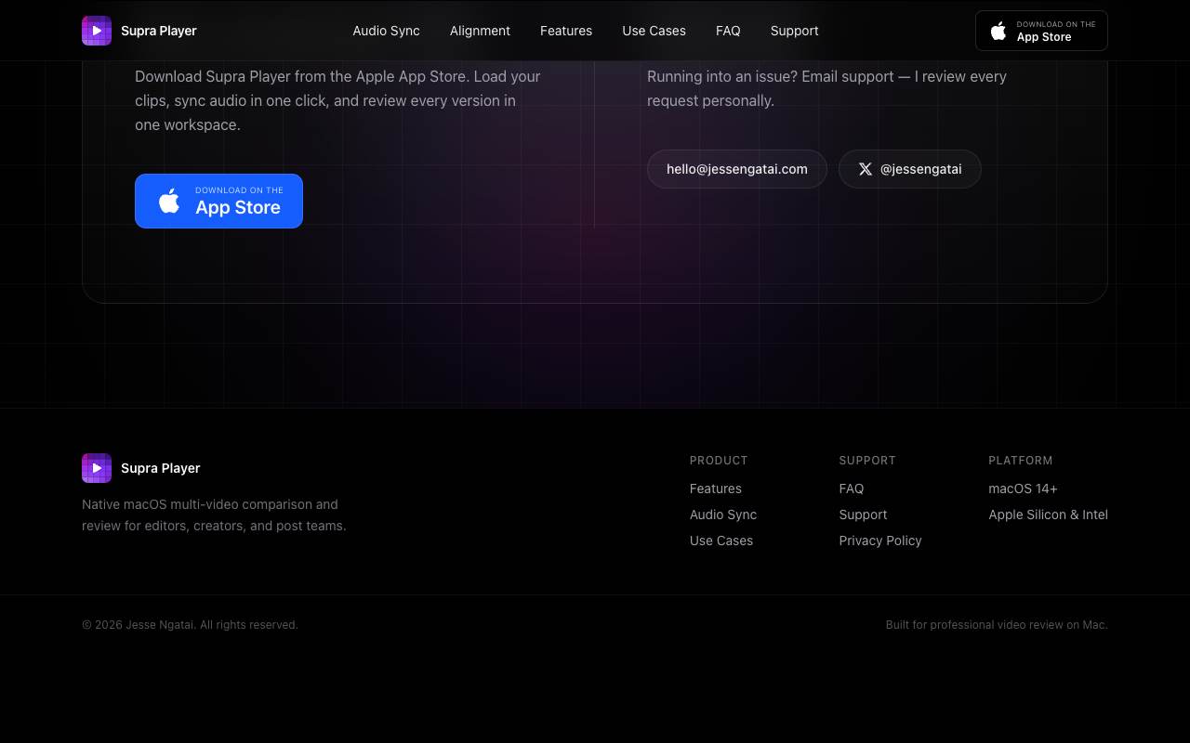Click the Apple logo in header download button
The height and width of the screenshot is (743, 1190).
click(x=998, y=31)
